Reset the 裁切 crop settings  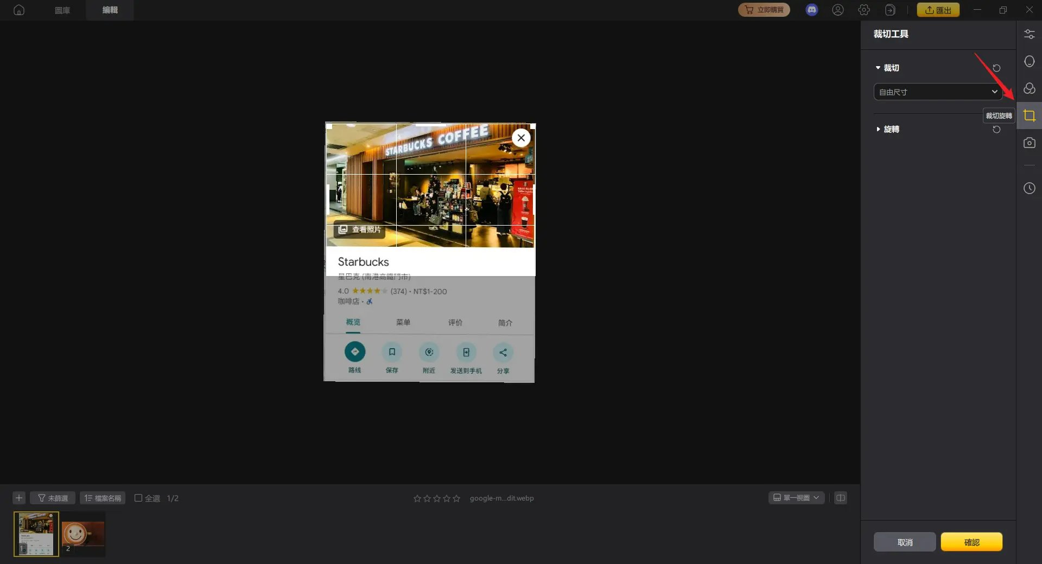pyautogui.click(x=997, y=68)
